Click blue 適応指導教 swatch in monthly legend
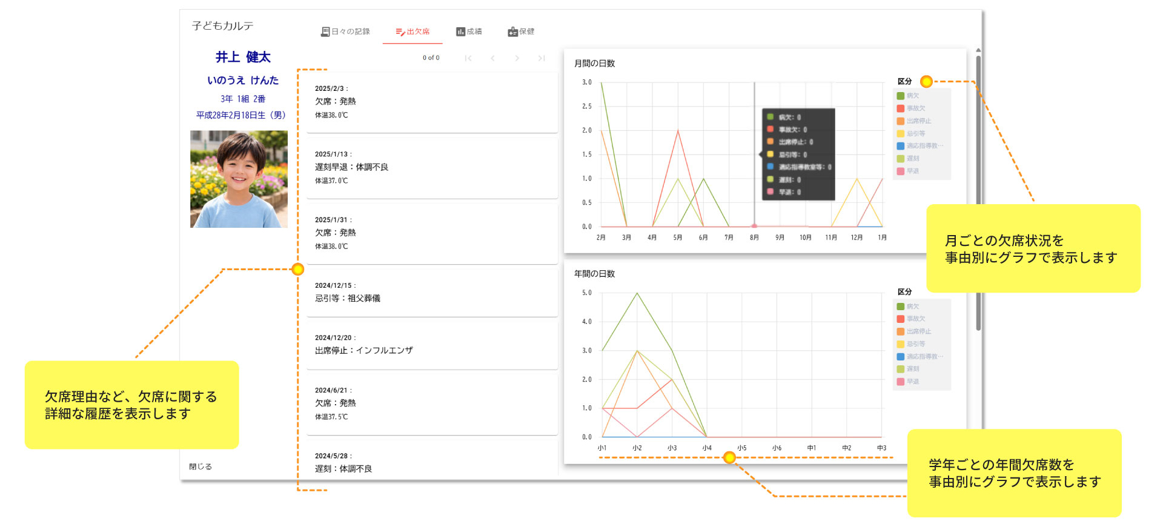The image size is (1163, 521). click(901, 146)
